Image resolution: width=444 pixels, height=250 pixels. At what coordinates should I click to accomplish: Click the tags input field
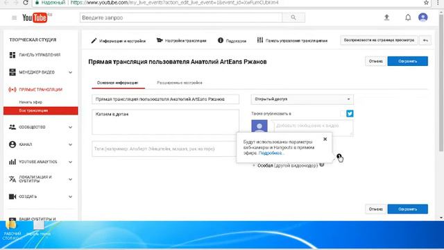pos(164,149)
